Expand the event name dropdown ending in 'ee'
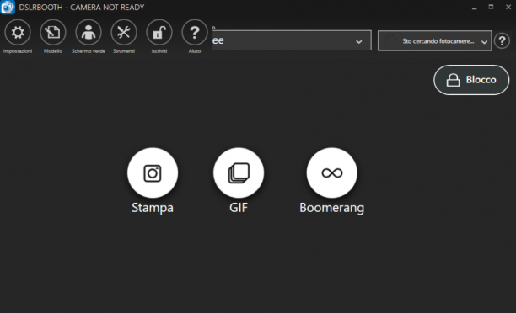Viewport: 516px width, 313px height. 292,40
